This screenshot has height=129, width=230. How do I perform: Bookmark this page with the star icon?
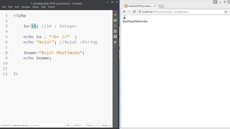pyautogui.click(x=226, y=12)
